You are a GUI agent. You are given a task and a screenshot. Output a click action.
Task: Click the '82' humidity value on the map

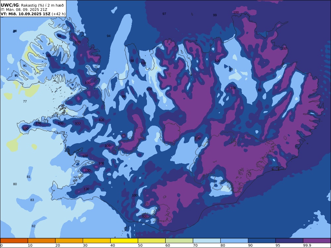pyautogui.click(x=33, y=226)
